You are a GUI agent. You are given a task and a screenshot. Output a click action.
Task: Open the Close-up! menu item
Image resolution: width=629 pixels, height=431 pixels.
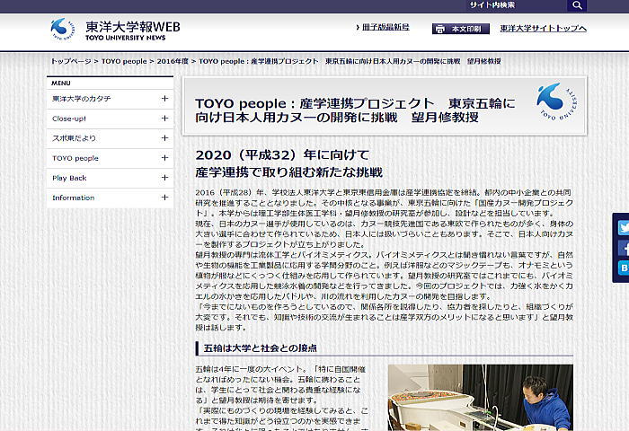pyautogui.click(x=111, y=119)
